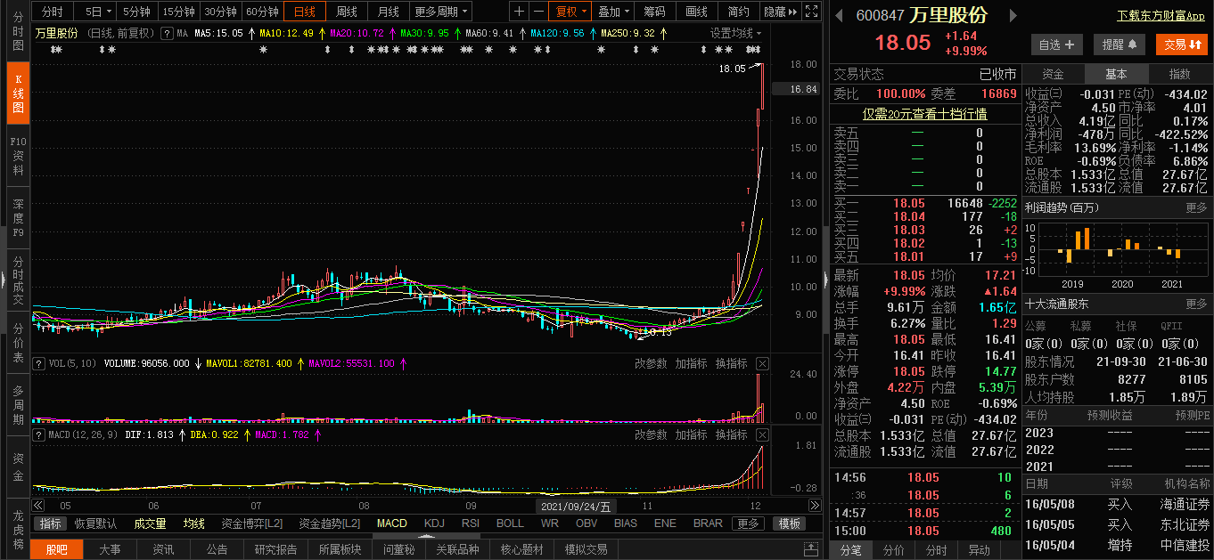
Task: Zoom in chart with plus icon
Action: [x=520, y=12]
